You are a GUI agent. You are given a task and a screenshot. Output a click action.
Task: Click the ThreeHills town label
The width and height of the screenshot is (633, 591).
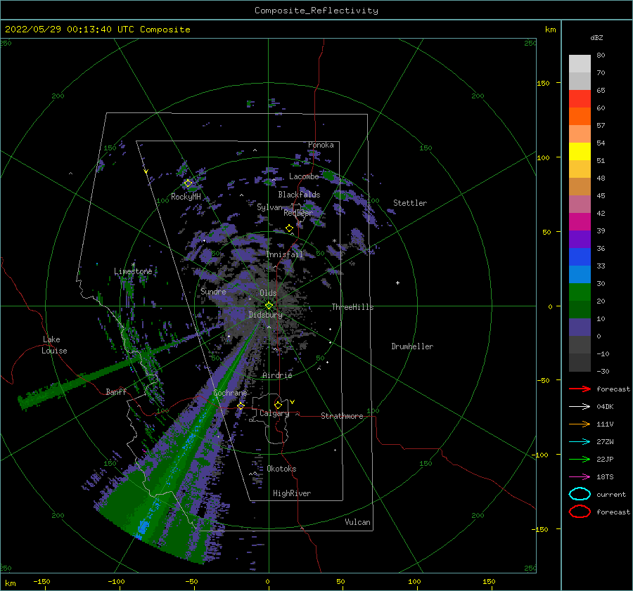[x=352, y=307]
